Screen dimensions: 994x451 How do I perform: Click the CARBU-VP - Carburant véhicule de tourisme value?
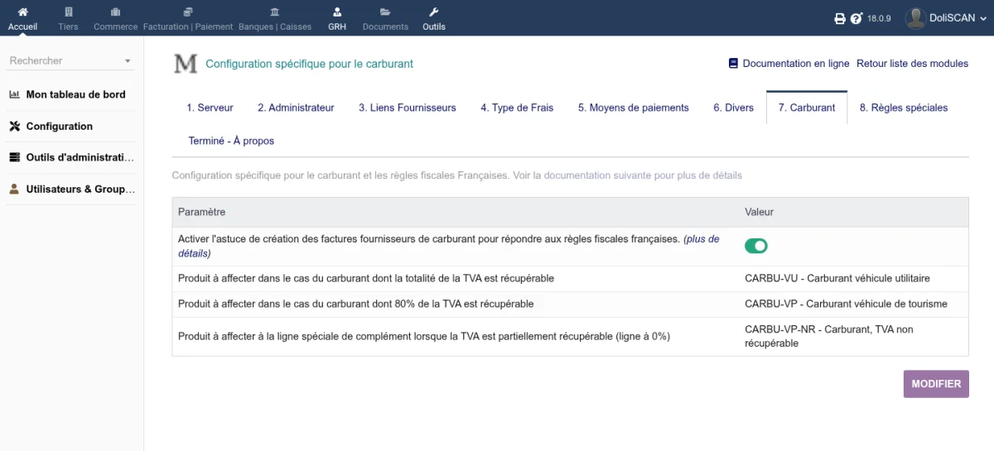846,304
